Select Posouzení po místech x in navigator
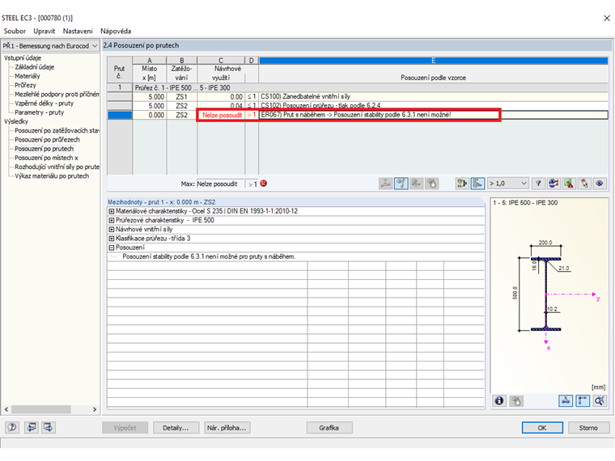Image resolution: width=615 pixels, height=461 pixels. point(46,158)
